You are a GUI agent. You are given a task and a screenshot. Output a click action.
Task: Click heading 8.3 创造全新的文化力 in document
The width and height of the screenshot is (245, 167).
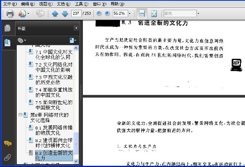tap(155, 23)
